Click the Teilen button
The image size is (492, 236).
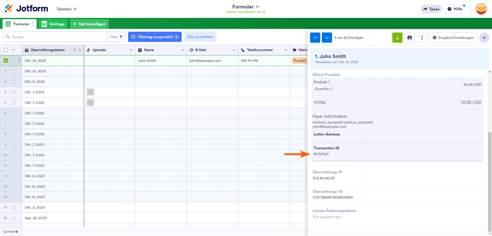pos(431,9)
